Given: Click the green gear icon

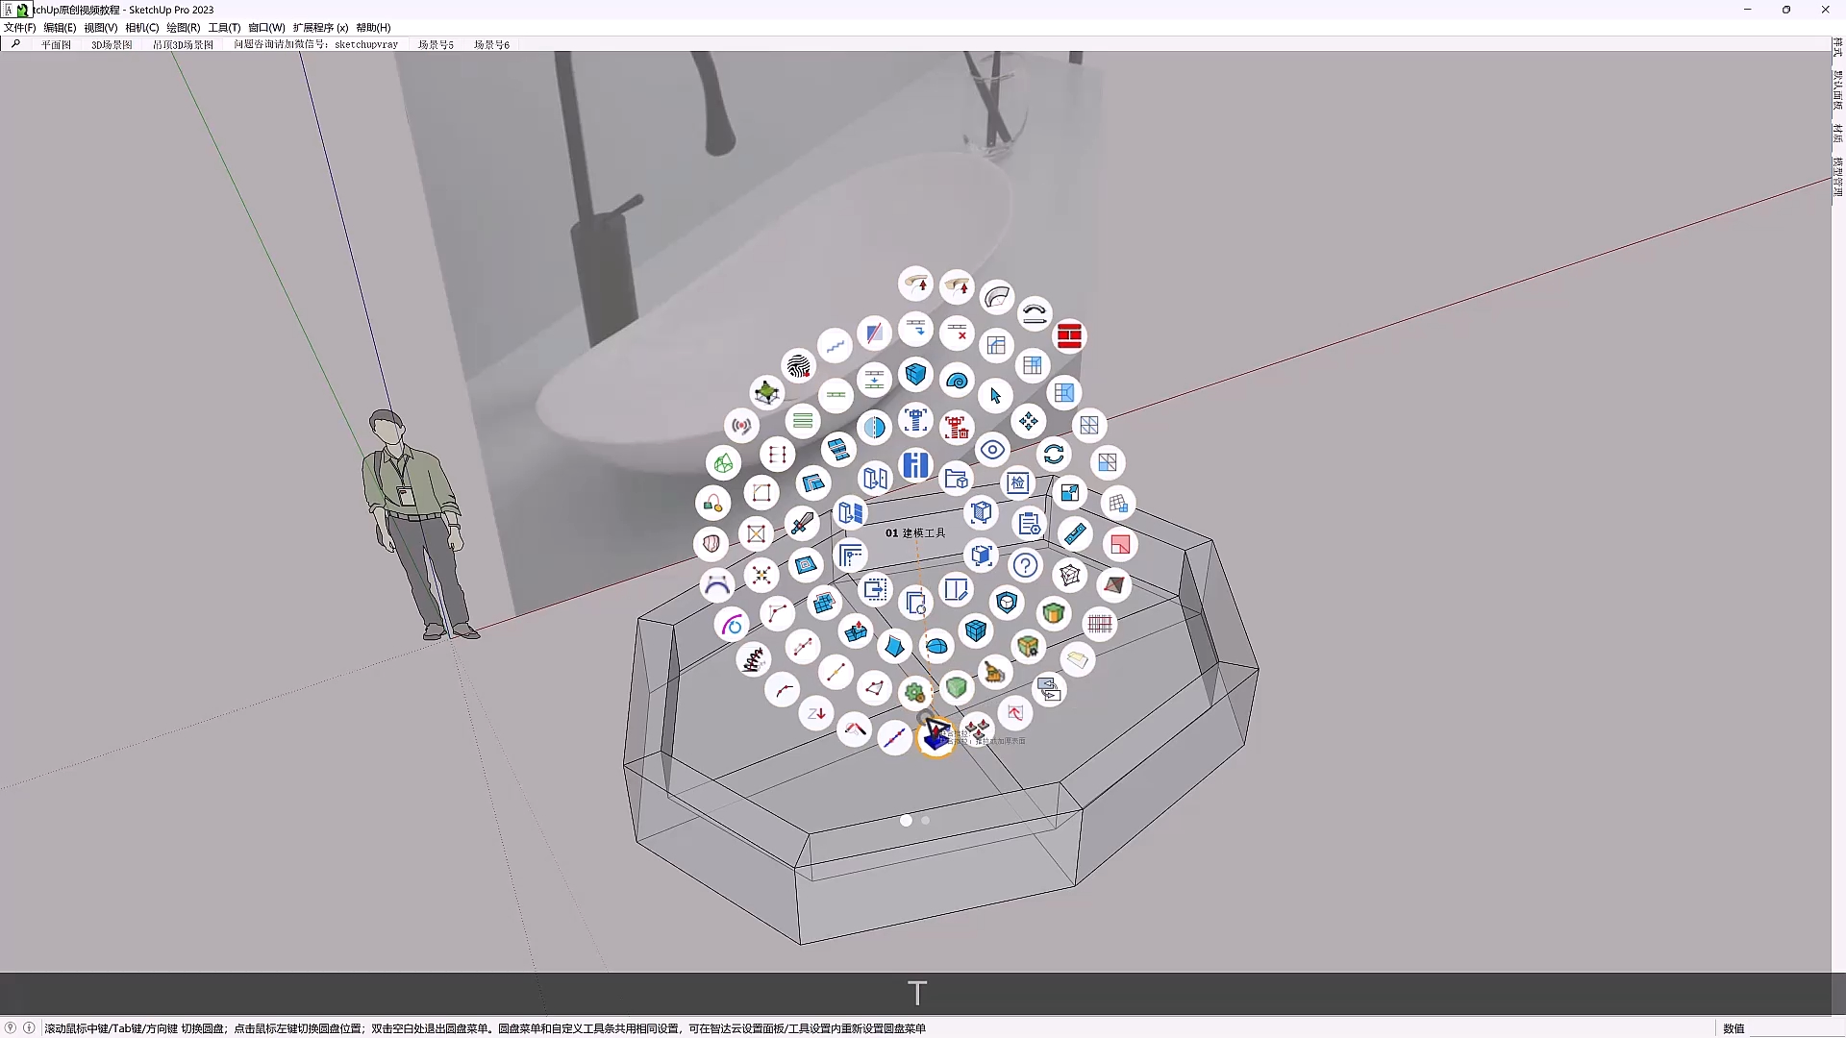Looking at the screenshot, I should (x=914, y=692).
